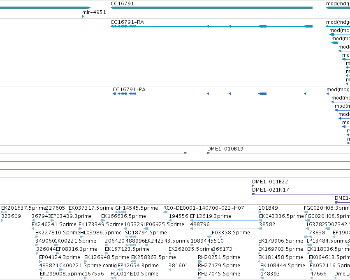The height and width of the screenshot is (280, 350).
Task: Select EST 349060
Action: pos(45,241)
